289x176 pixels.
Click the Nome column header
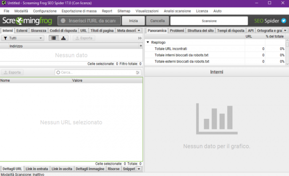(x=36, y=80)
